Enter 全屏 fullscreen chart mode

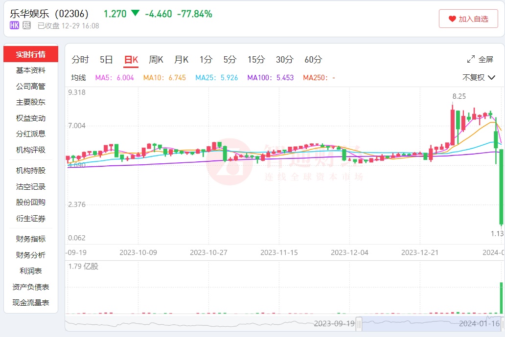coord(480,59)
